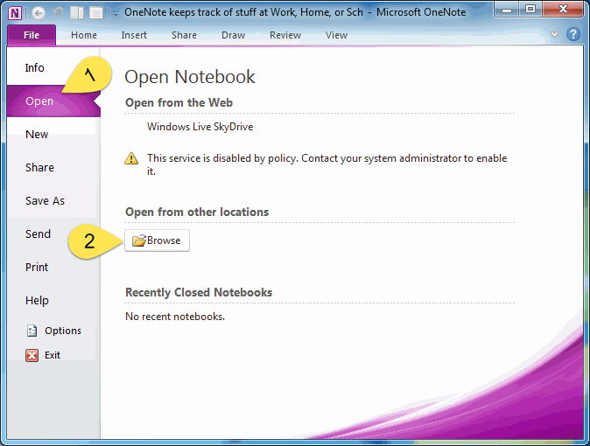This screenshot has height=446, width=590.
Task: Open Options from the backstage menu
Action: pos(53,331)
